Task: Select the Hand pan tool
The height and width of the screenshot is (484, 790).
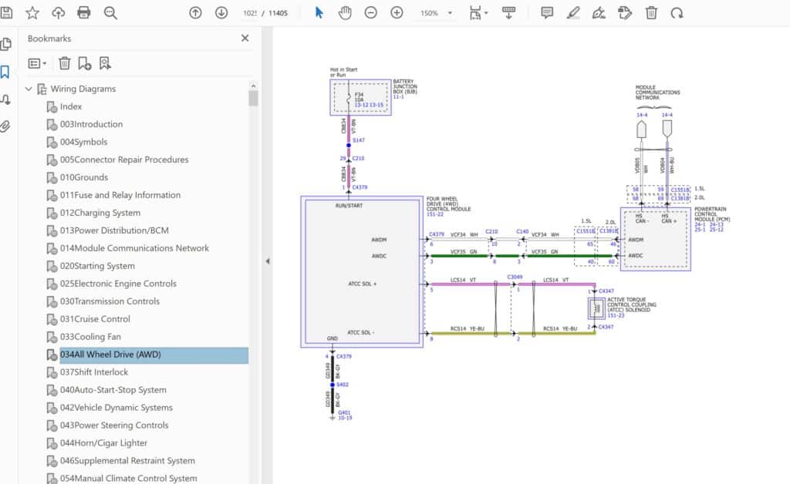Action: point(345,12)
